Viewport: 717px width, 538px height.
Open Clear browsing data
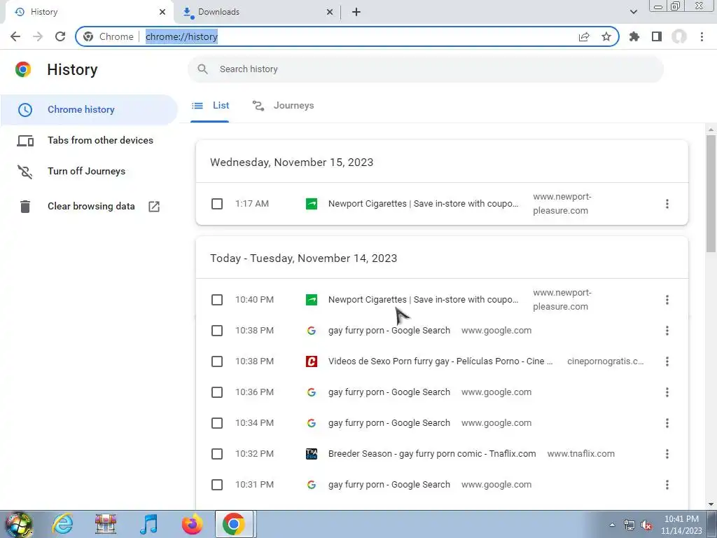click(89, 207)
